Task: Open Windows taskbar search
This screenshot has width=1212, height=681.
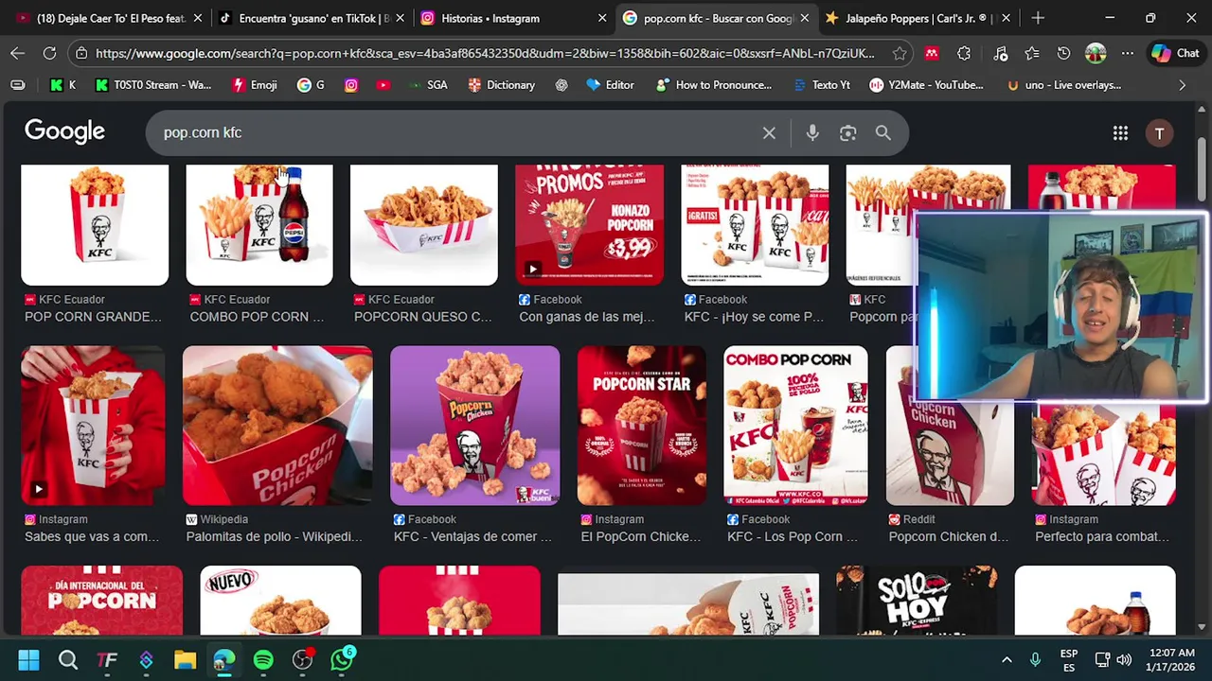Action: point(68,660)
